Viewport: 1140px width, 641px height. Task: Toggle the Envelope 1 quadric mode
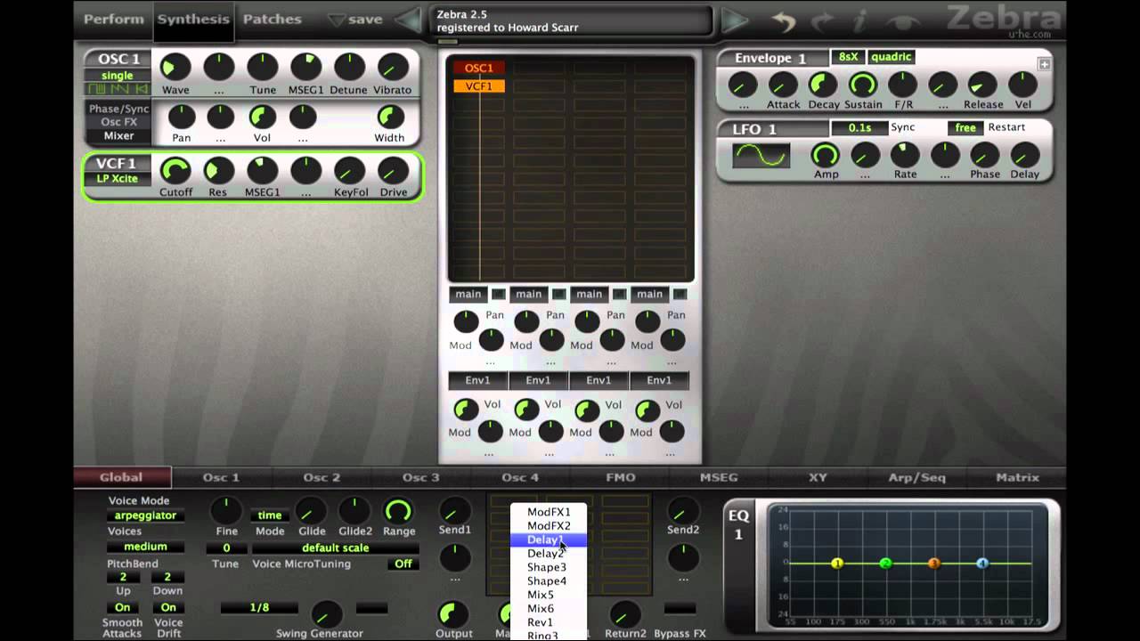tap(891, 57)
